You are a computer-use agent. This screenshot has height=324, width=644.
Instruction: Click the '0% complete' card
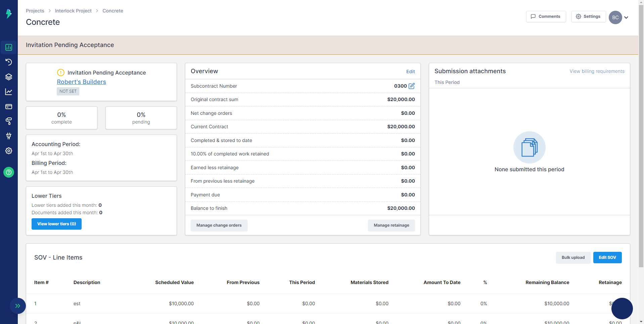(x=61, y=118)
